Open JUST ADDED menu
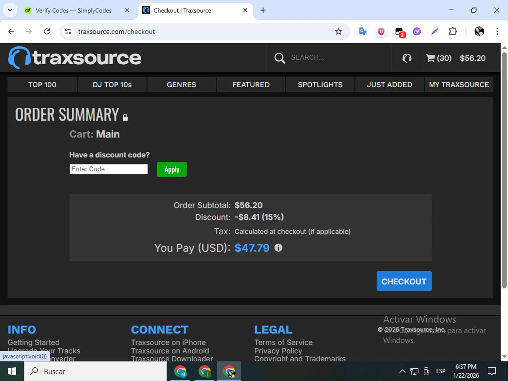This screenshot has width=508, height=381. tap(389, 85)
